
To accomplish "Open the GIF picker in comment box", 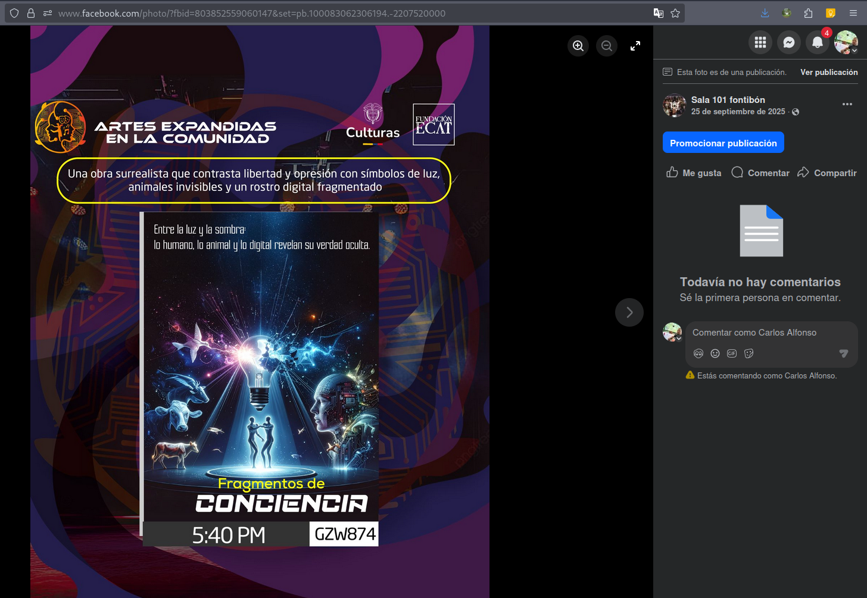I will (x=732, y=353).
